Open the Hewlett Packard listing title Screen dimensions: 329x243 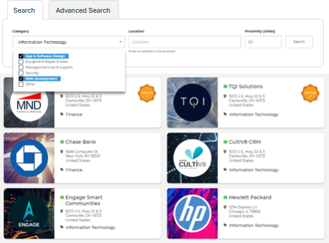click(x=250, y=197)
